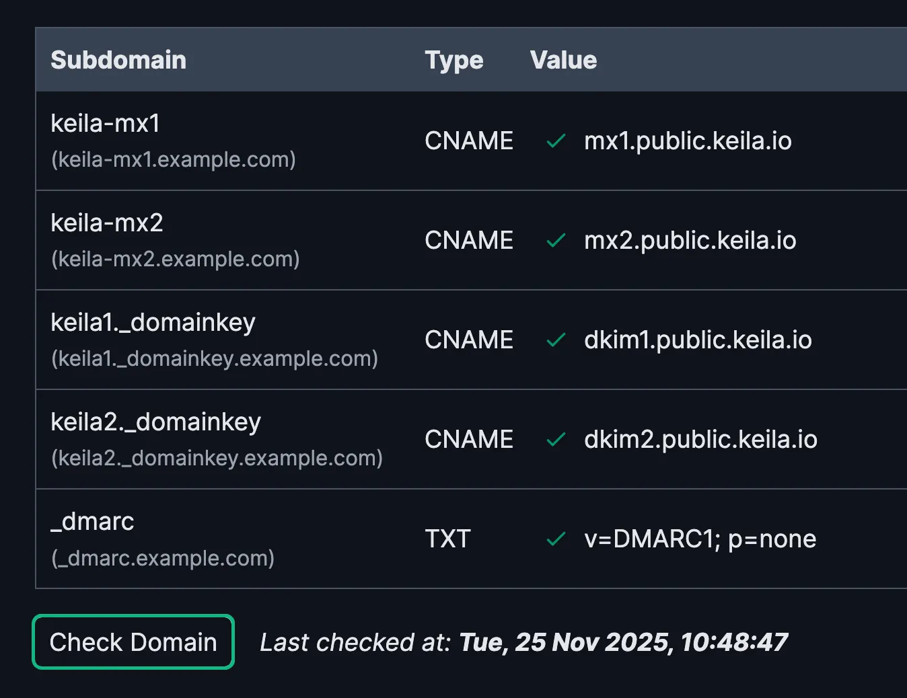The image size is (907, 698).
Task: Click the Type column header
Action: pos(454,59)
